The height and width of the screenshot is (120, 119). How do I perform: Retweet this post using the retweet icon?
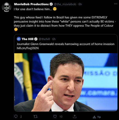pos(36,116)
